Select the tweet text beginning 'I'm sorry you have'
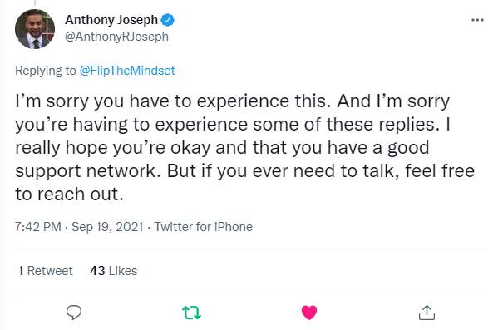Image resolution: width=498 pixels, height=330 pixels. 245,148
